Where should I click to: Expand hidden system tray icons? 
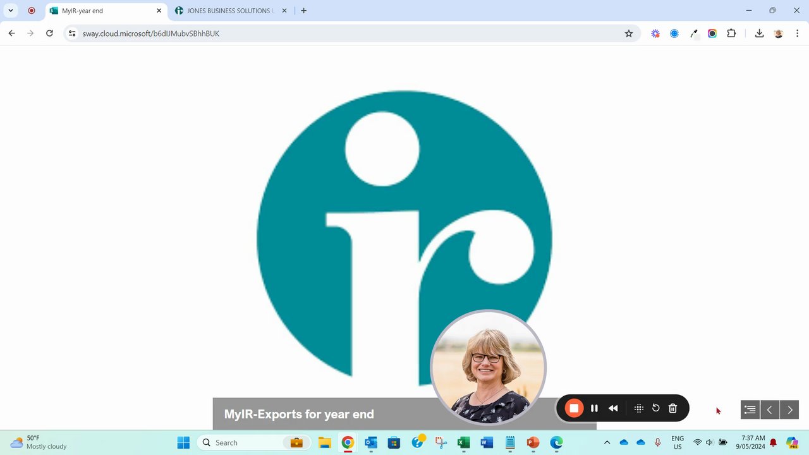coord(607,442)
